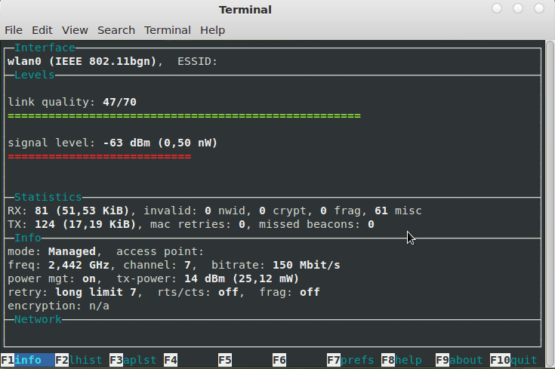The width and height of the screenshot is (555, 369).
Task: Open F9 about screen
Action: (459, 360)
